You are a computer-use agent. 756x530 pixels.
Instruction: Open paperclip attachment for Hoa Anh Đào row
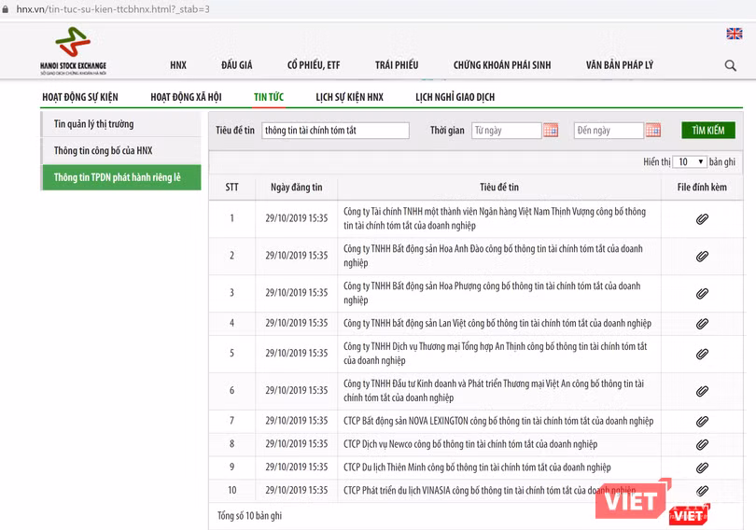[x=702, y=256]
